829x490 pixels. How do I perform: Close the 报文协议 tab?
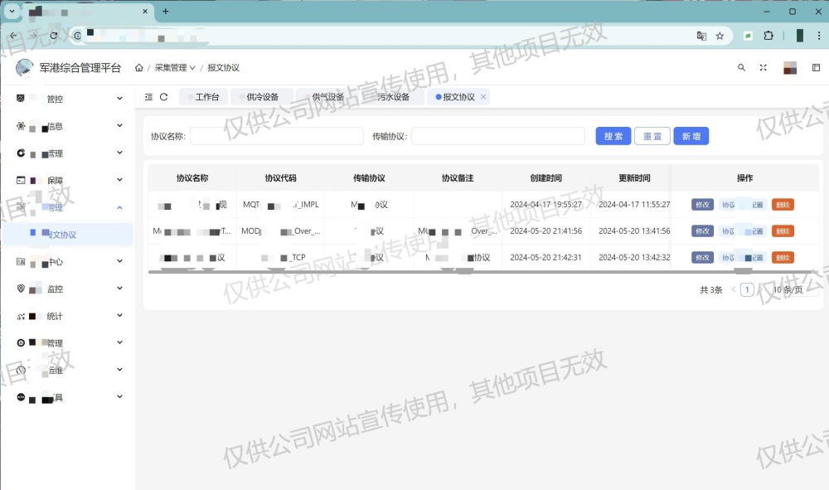pyautogui.click(x=483, y=97)
